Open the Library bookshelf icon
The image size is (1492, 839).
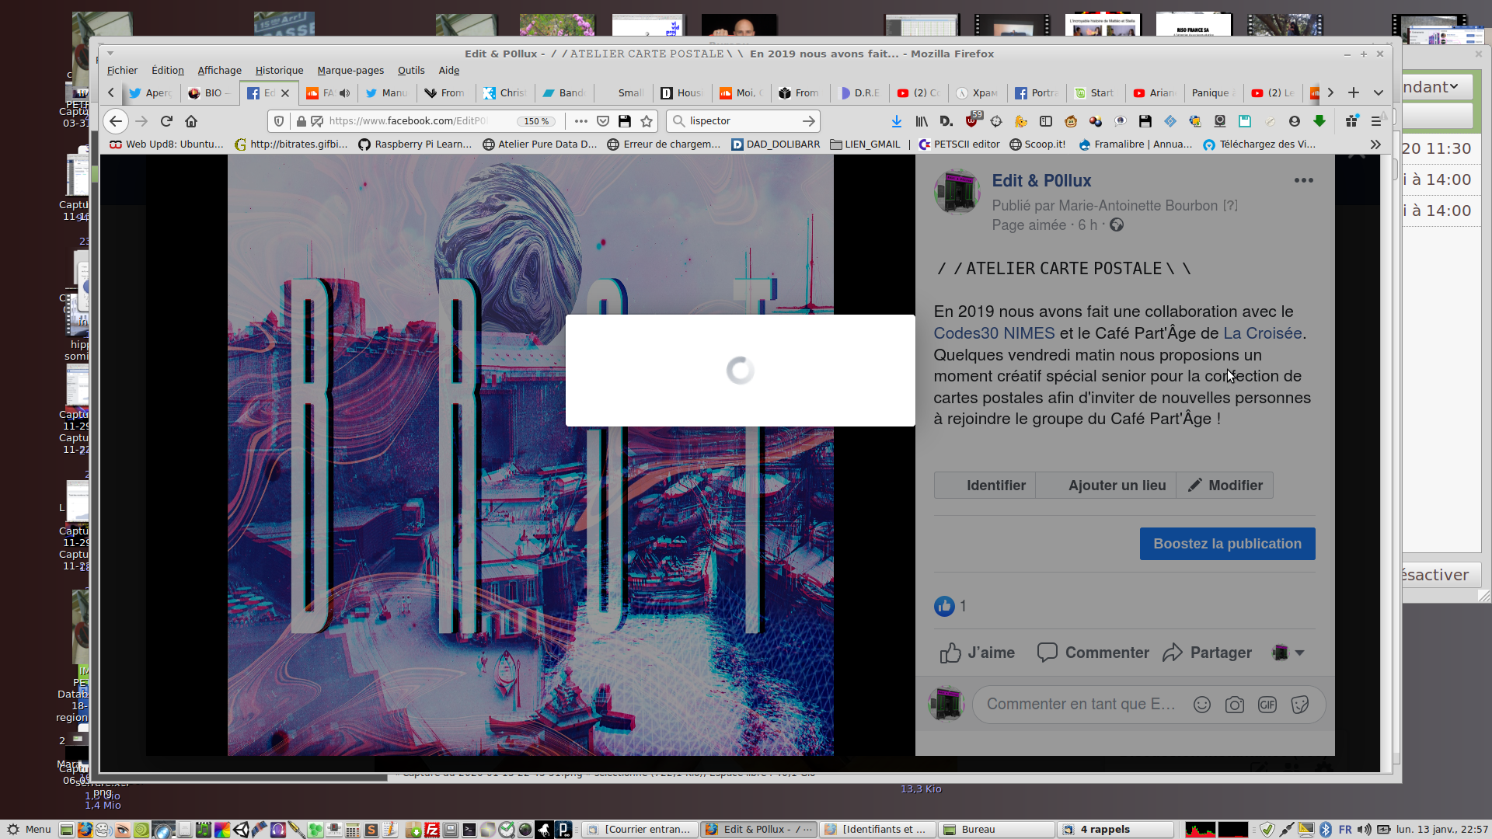[922, 121]
